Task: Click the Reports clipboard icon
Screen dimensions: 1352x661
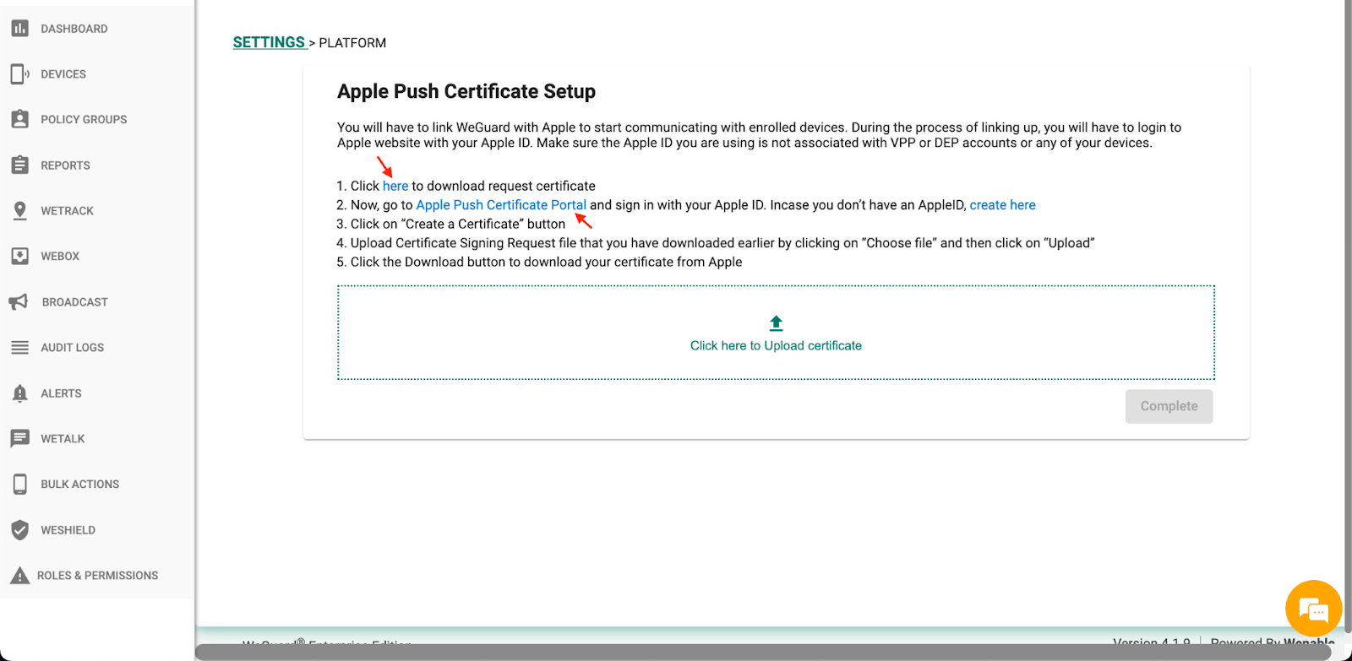Action: 20,165
